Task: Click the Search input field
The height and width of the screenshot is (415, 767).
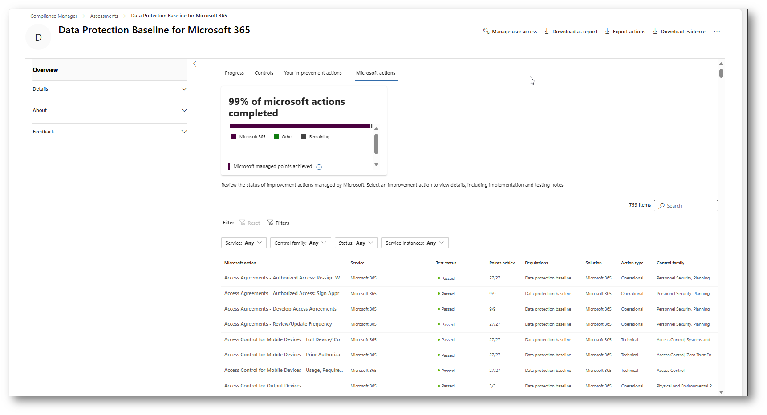Action: pyautogui.click(x=690, y=206)
